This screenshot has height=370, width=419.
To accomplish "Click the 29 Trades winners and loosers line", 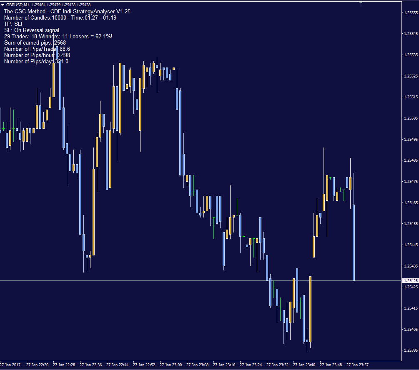I will tap(58, 36).
